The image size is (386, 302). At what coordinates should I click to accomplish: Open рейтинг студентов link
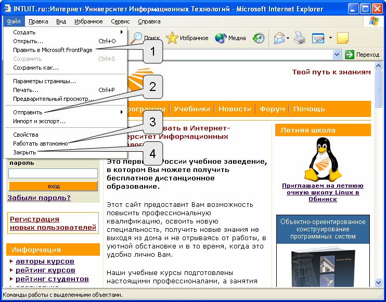pyautogui.click(x=52, y=279)
